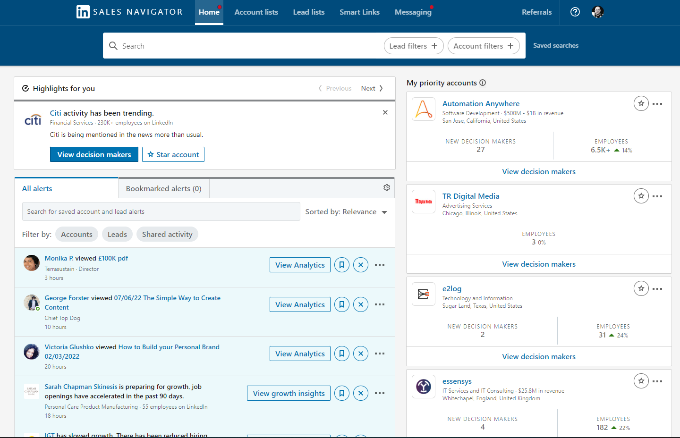Click the e2log company logo
Image resolution: width=680 pixels, height=438 pixels.
point(424,294)
